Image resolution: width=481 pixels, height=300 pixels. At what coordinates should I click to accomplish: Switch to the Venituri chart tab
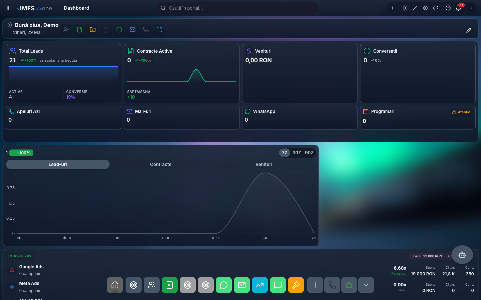pyautogui.click(x=264, y=164)
